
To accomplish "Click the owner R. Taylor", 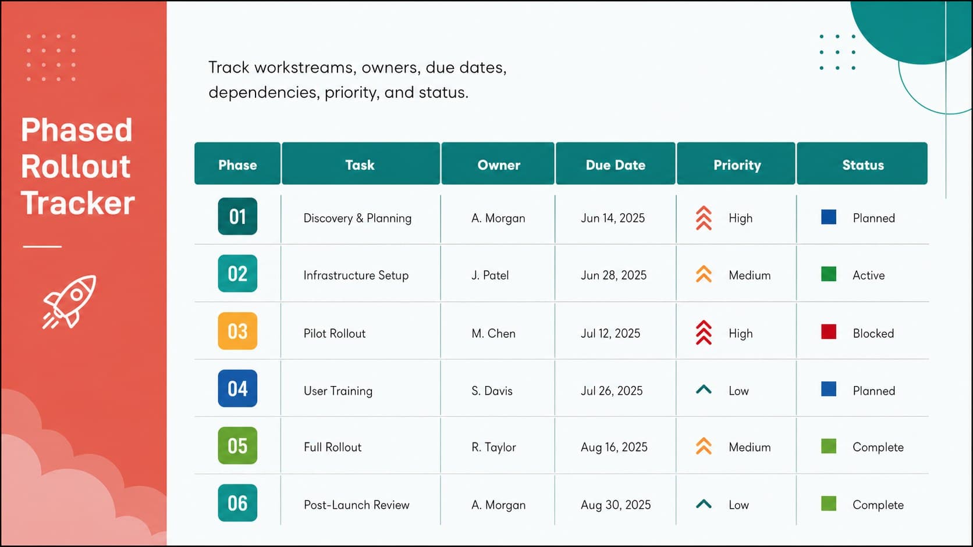I will (493, 447).
